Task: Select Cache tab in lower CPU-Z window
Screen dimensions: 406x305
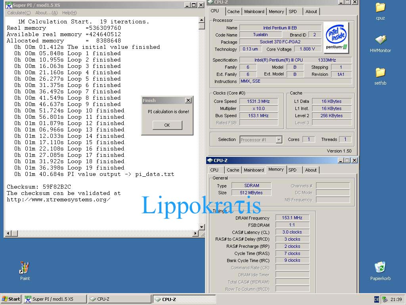Action: [233, 170]
